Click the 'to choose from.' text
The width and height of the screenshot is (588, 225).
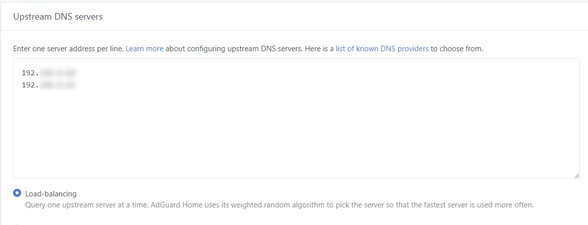457,49
